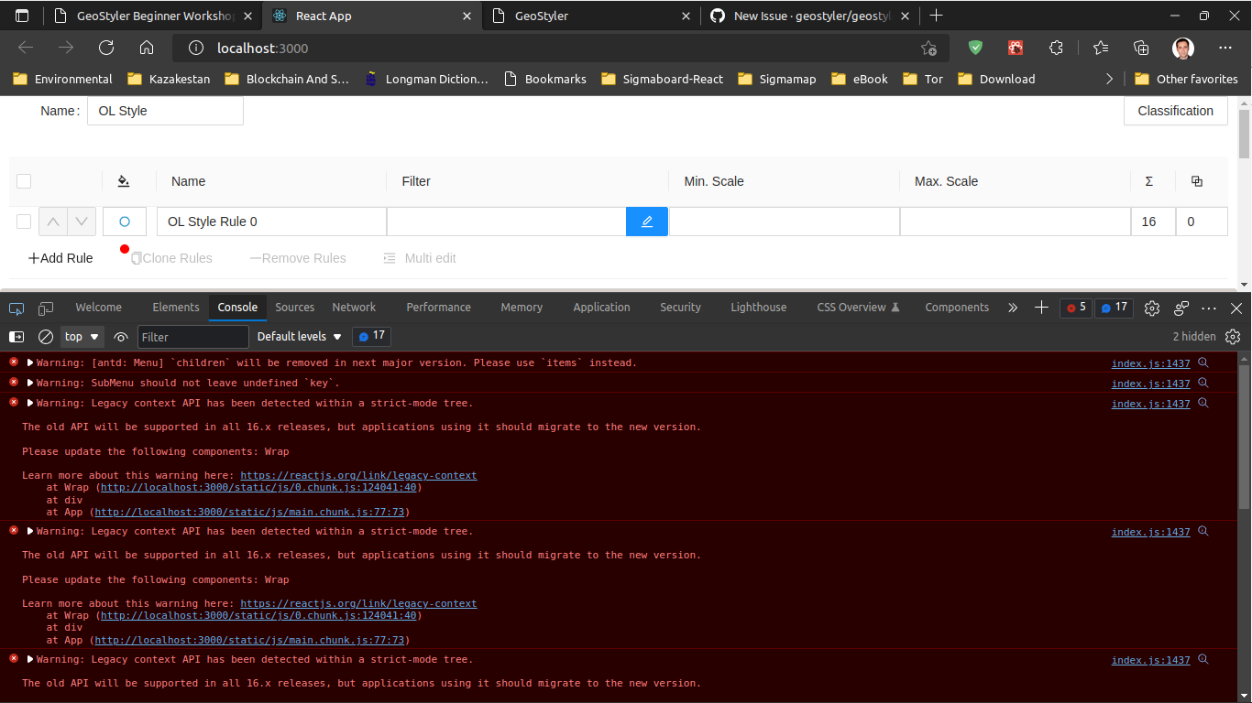The width and height of the screenshot is (1252, 703).
Task: Check the select-all checkbox in the rules table header
Action: [24, 180]
